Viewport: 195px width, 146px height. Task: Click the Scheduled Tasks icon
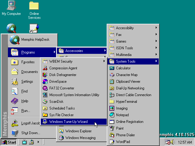tap(45, 108)
